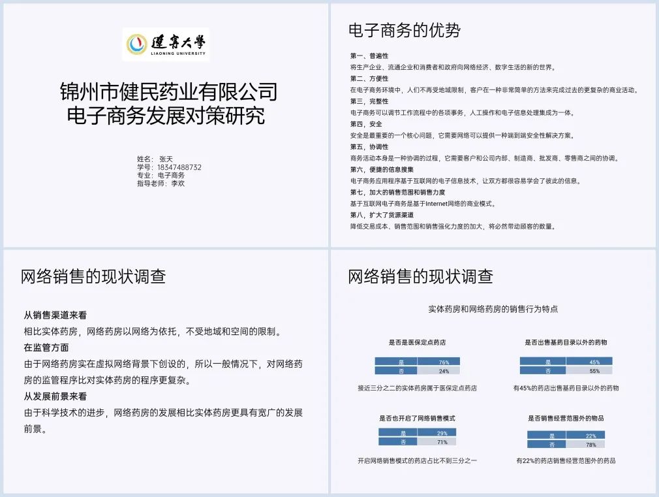The width and height of the screenshot is (659, 497).
Task: Click the item '第八，扩大了货源渠道'
Action: point(382,215)
